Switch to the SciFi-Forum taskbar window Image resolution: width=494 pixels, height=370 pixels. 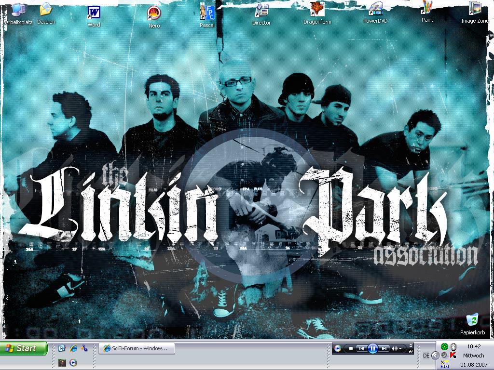[x=137, y=348]
